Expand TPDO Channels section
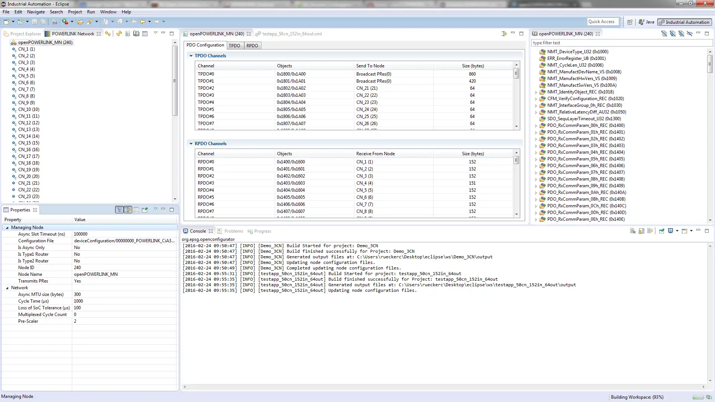 (x=191, y=55)
